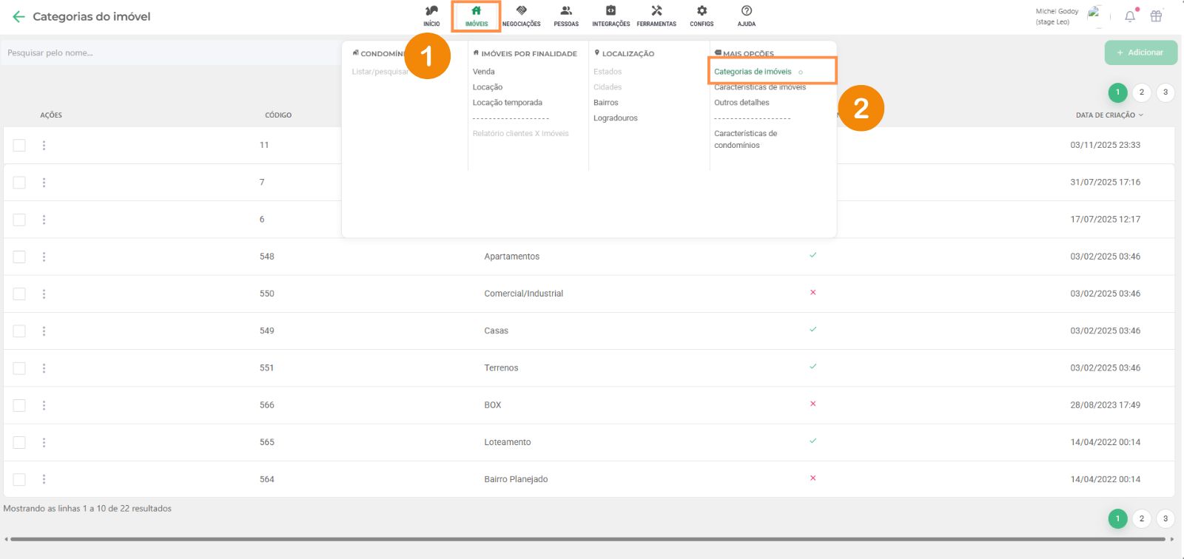This screenshot has height=559, width=1184.
Task: Select the checkbox for the Casas row
Action: click(x=19, y=331)
